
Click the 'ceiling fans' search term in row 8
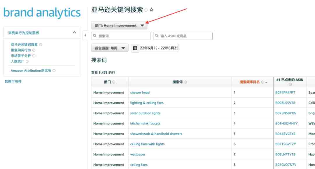pyautogui.click(x=139, y=165)
